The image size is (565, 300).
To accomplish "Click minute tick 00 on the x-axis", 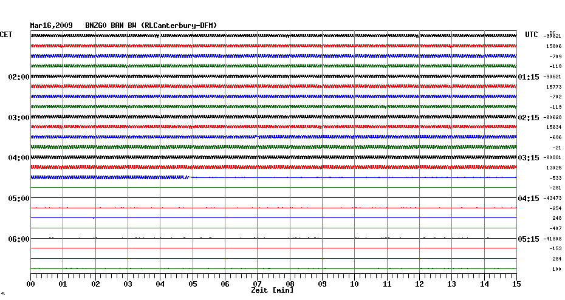I will (31, 284).
